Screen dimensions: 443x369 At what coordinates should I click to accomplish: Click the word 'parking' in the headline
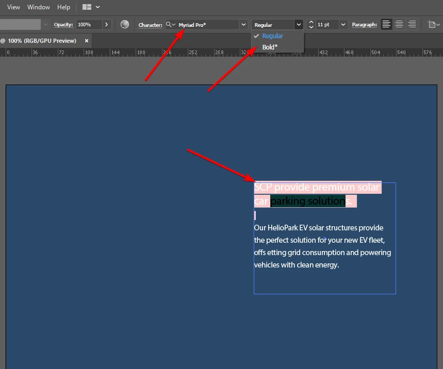click(x=287, y=202)
